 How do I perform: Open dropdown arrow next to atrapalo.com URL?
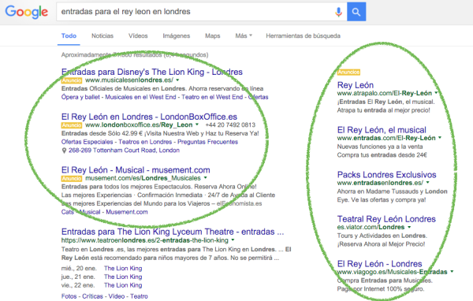[436, 93]
